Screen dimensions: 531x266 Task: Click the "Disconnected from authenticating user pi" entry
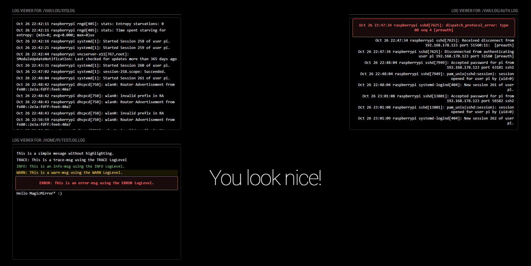coord(435,54)
